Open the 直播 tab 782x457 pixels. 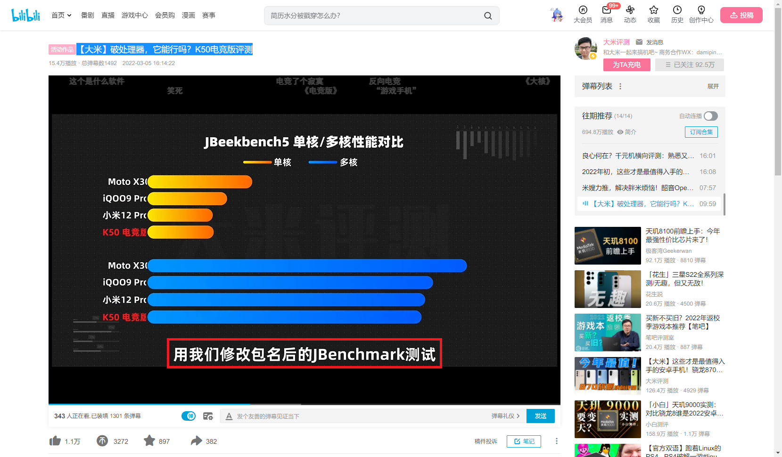pos(108,15)
